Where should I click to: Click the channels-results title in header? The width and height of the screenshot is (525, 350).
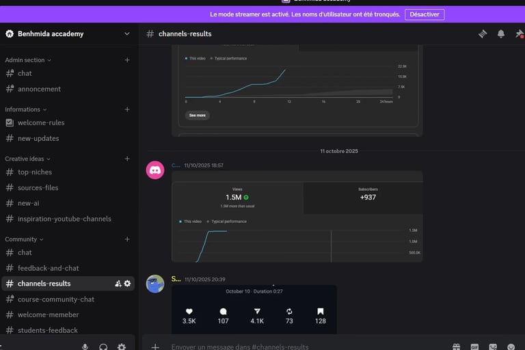[x=185, y=33]
